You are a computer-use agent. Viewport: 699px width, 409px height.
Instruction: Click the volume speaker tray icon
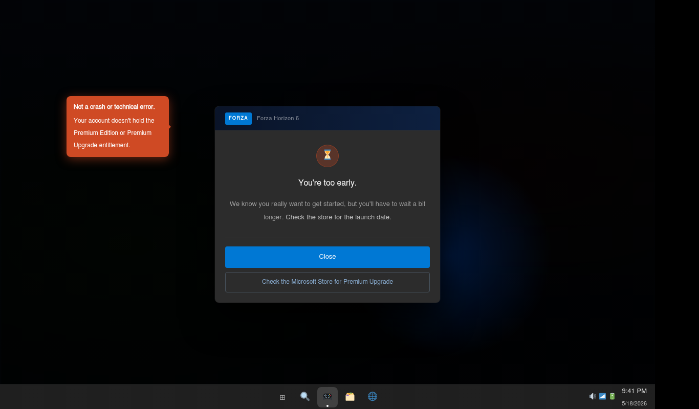(x=593, y=396)
